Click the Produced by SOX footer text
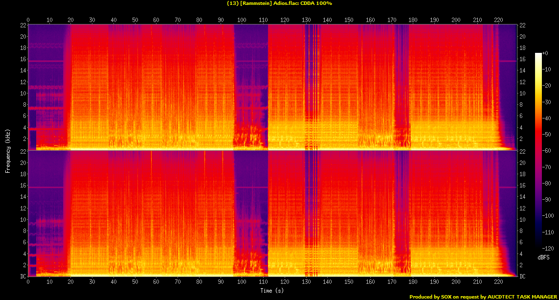 pyautogui.click(x=483, y=297)
